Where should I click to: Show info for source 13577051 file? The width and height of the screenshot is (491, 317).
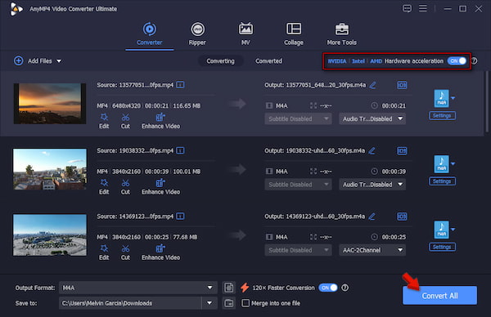coord(180,85)
